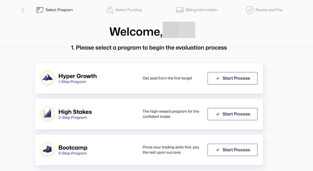Click the Bootcamp boots icon
The width and height of the screenshot is (313, 171).
tap(47, 149)
